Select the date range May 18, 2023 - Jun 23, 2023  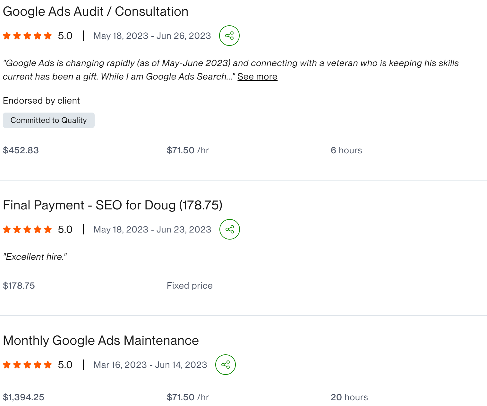(x=152, y=229)
